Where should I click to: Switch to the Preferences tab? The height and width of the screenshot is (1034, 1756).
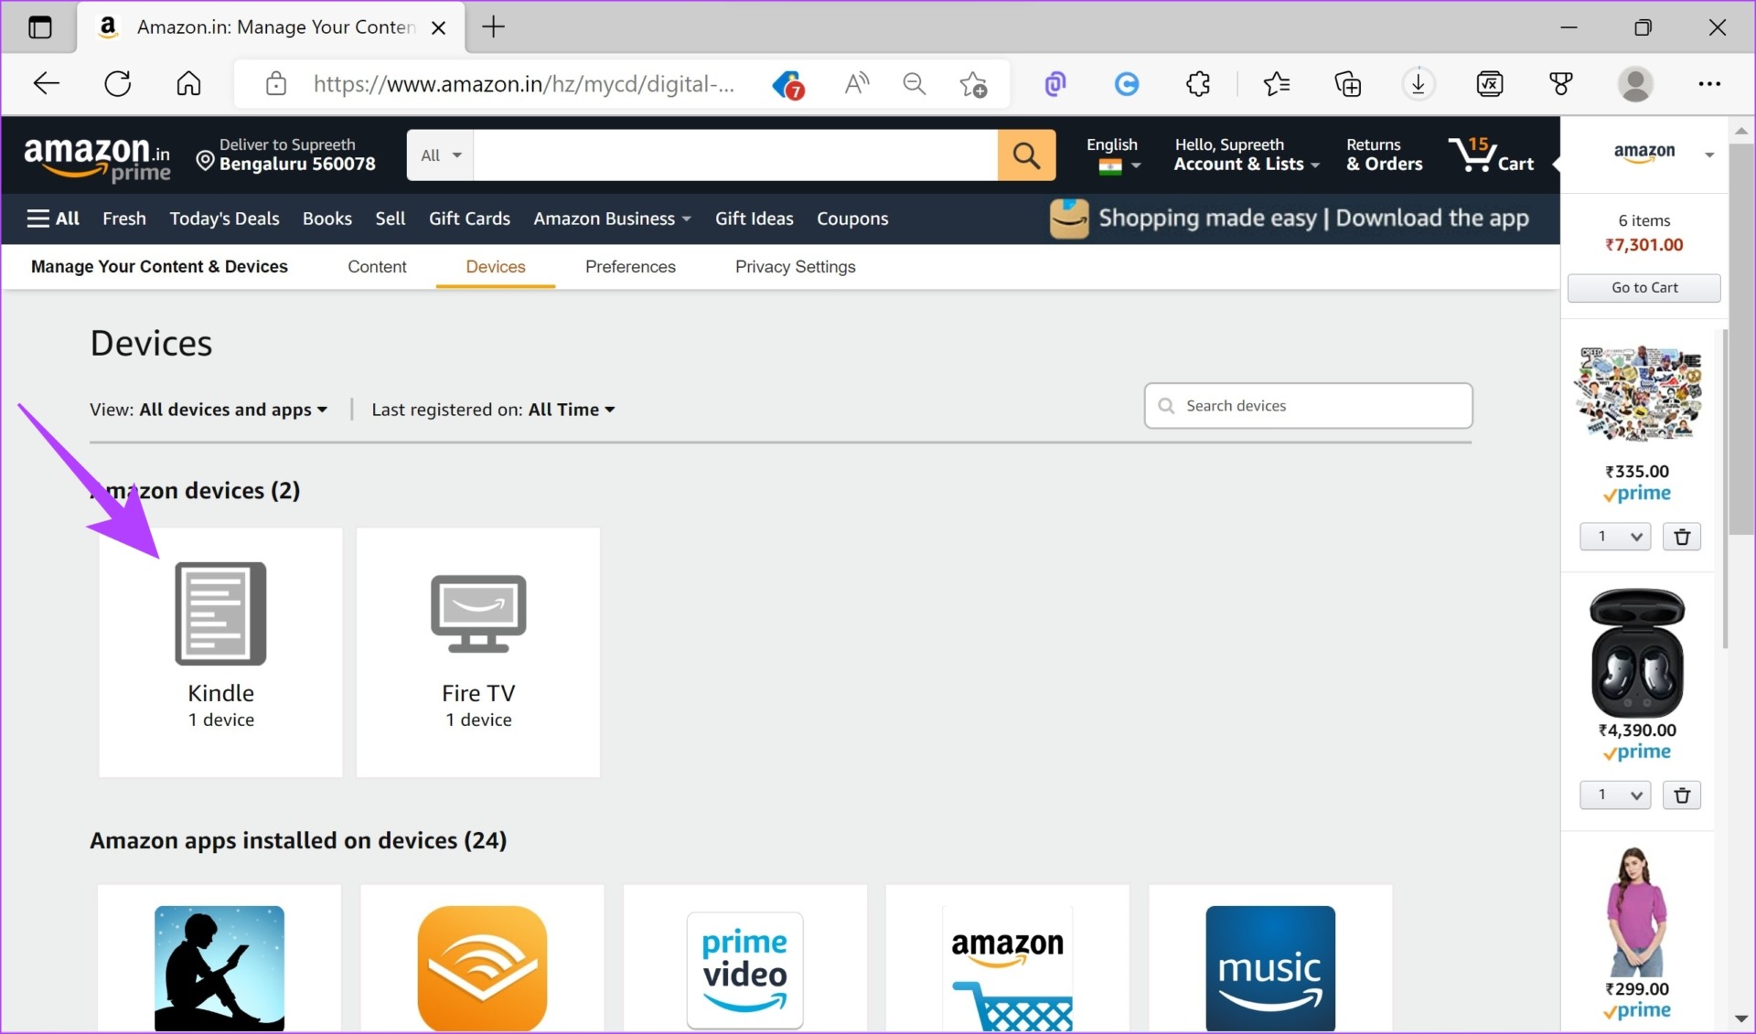[x=630, y=267]
